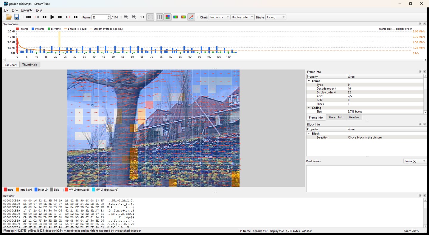Start playback with the Play button
This screenshot has width=429, height=235.
click(52, 17)
